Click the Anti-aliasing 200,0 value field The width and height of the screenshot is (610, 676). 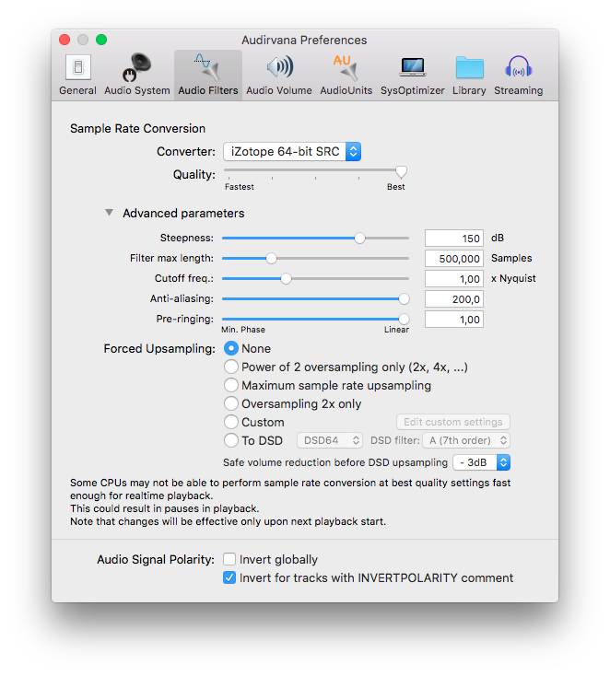click(x=454, y=298)
